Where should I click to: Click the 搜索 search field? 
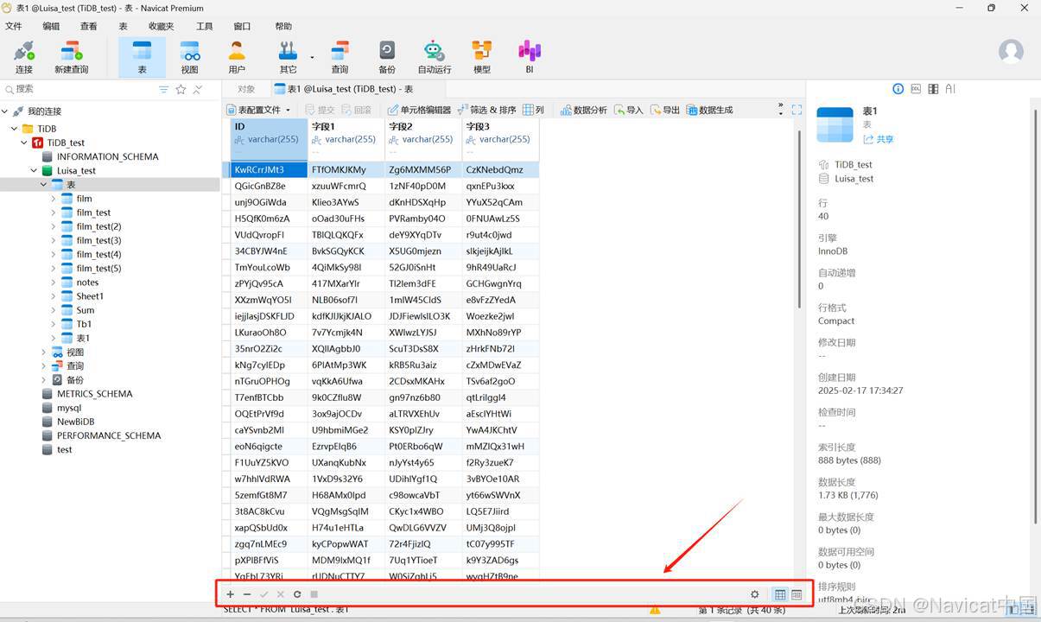click(x=78, y=89)
